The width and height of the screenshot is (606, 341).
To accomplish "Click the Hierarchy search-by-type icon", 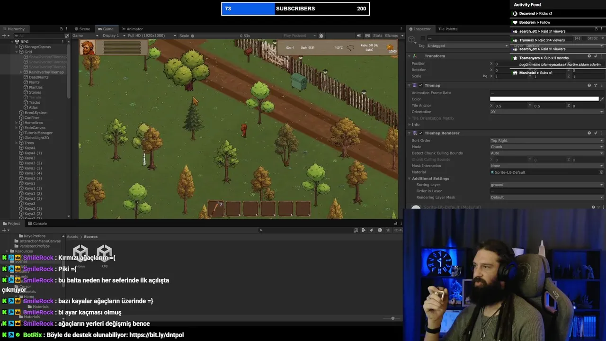I will click(x=67, y=36).
